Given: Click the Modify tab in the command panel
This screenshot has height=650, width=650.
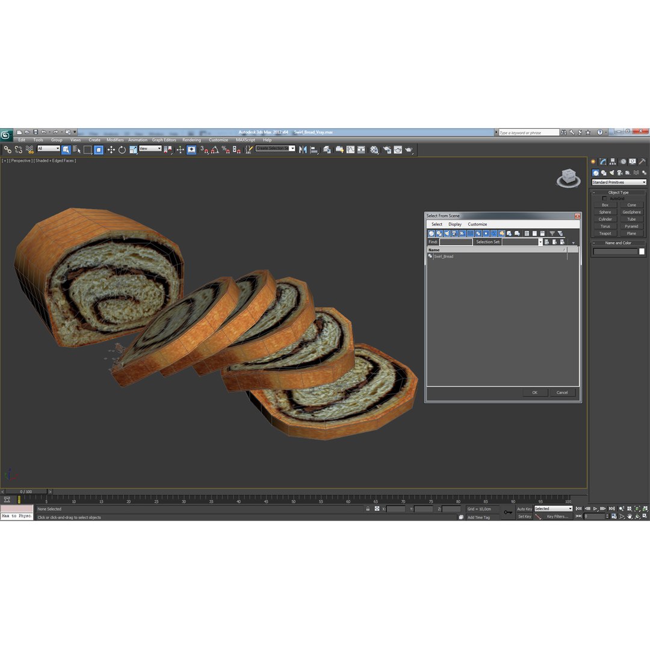Looking at the screenshot, I should [602, 162].
